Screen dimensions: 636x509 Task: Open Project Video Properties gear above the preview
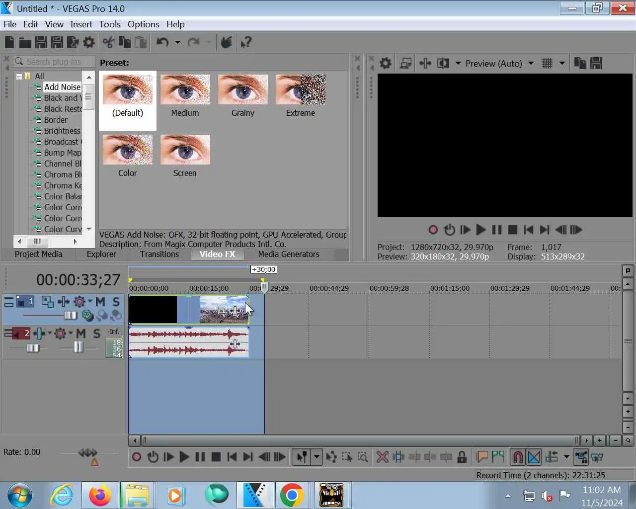(x=385, y=63)
